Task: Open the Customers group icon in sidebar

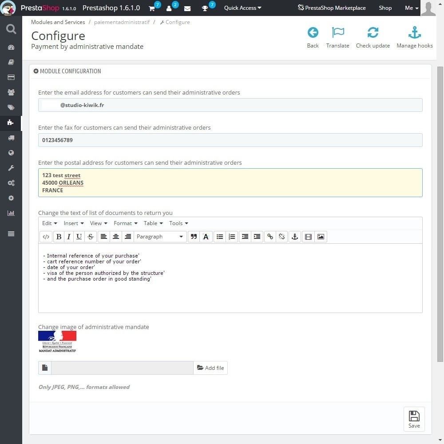Action: (x=11, y=92)
